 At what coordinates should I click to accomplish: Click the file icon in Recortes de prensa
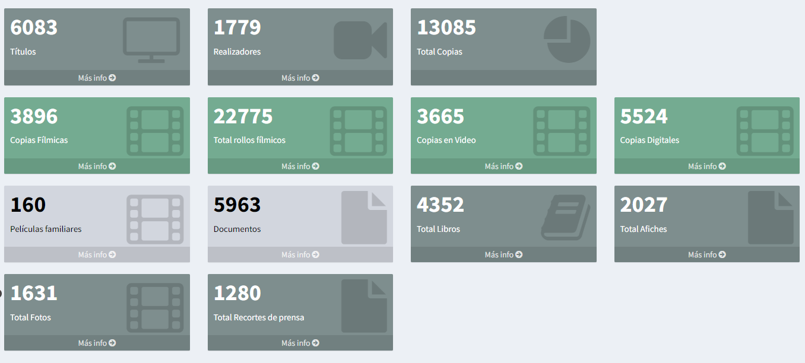363,306
